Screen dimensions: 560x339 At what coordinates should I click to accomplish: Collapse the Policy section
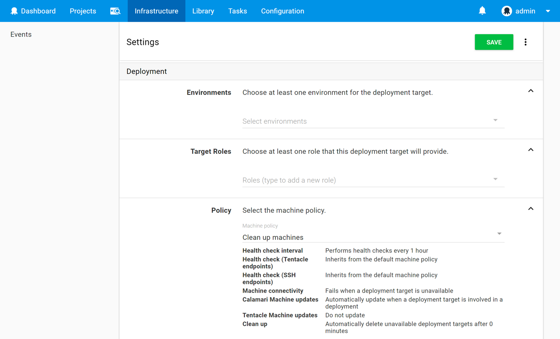click(531, 209)
